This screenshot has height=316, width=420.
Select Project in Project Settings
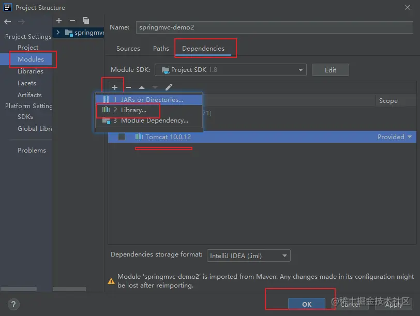(28, 48)
